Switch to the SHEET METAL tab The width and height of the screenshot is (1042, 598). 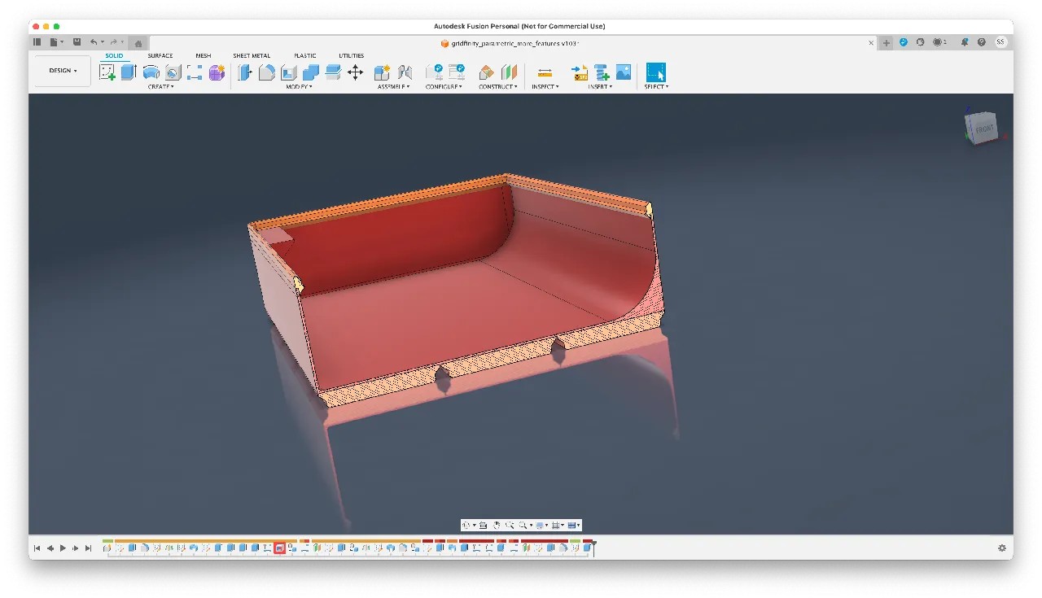252,55
